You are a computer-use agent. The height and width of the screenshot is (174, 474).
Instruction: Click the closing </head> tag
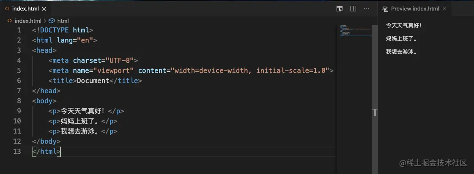46,91
